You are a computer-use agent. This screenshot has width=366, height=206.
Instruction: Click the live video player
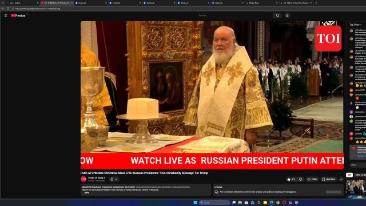(x=212, y=95)
